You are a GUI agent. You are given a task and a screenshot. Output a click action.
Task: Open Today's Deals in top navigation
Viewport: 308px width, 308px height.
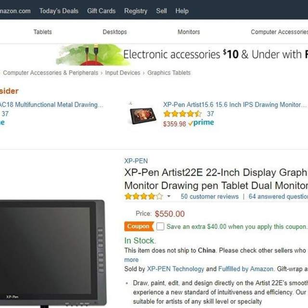coord(59,11)
